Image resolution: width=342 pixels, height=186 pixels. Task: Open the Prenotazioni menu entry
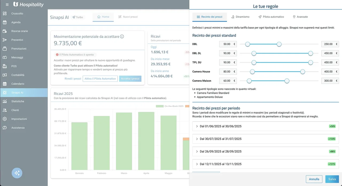tap(24, 49)
